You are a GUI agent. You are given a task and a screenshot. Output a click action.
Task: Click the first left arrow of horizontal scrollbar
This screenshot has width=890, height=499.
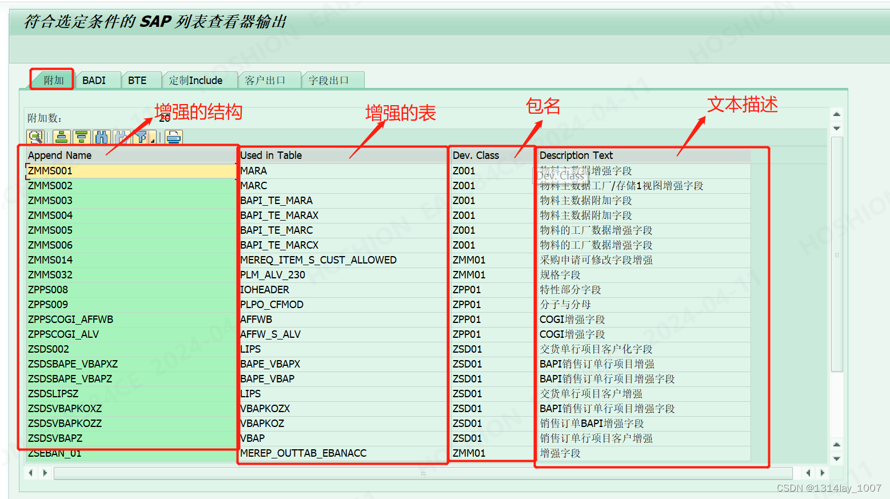click(x=31, y=473)
